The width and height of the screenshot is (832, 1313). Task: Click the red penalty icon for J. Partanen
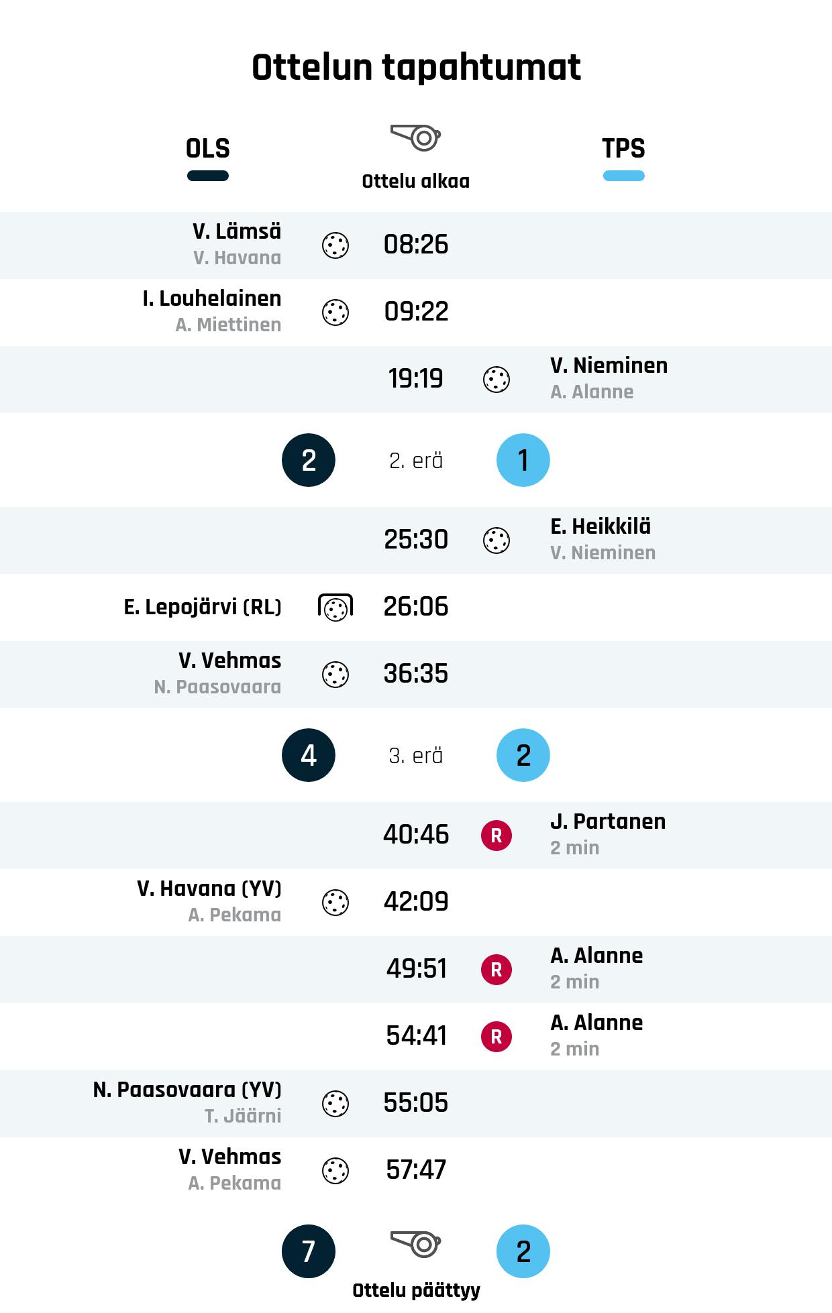tap(497, 836)
